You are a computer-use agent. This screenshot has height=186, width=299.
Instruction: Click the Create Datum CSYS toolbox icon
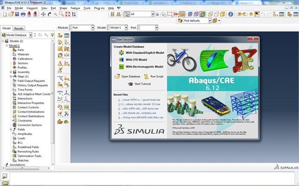pyautogui.click(x=67, y=99)
